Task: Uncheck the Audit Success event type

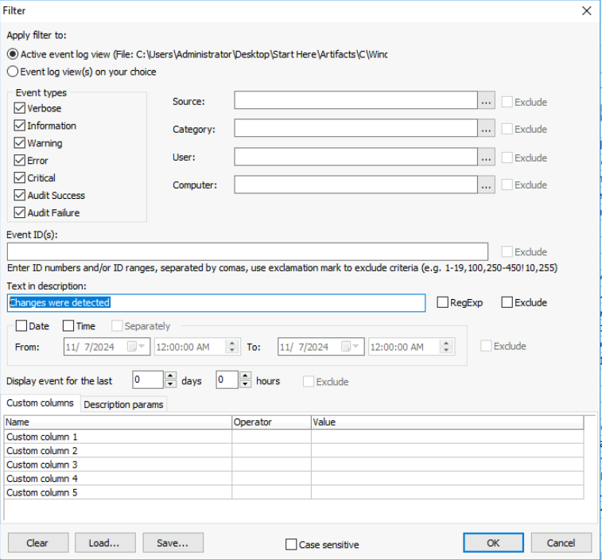Action: (20, 195)
